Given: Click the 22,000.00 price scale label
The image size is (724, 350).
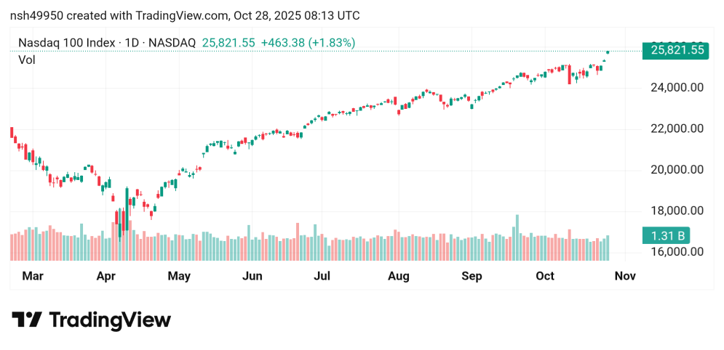Looking at the screenshot, I should coord(675,129).
